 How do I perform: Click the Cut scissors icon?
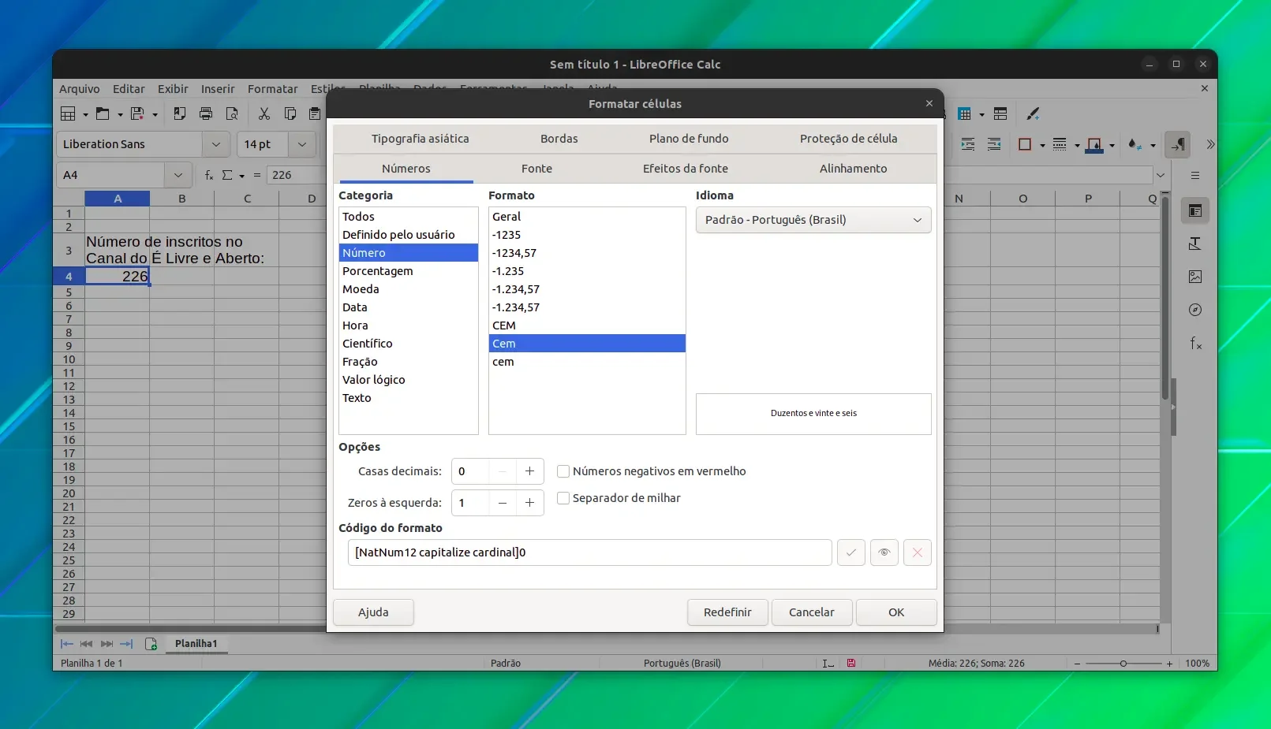[264, 113]
